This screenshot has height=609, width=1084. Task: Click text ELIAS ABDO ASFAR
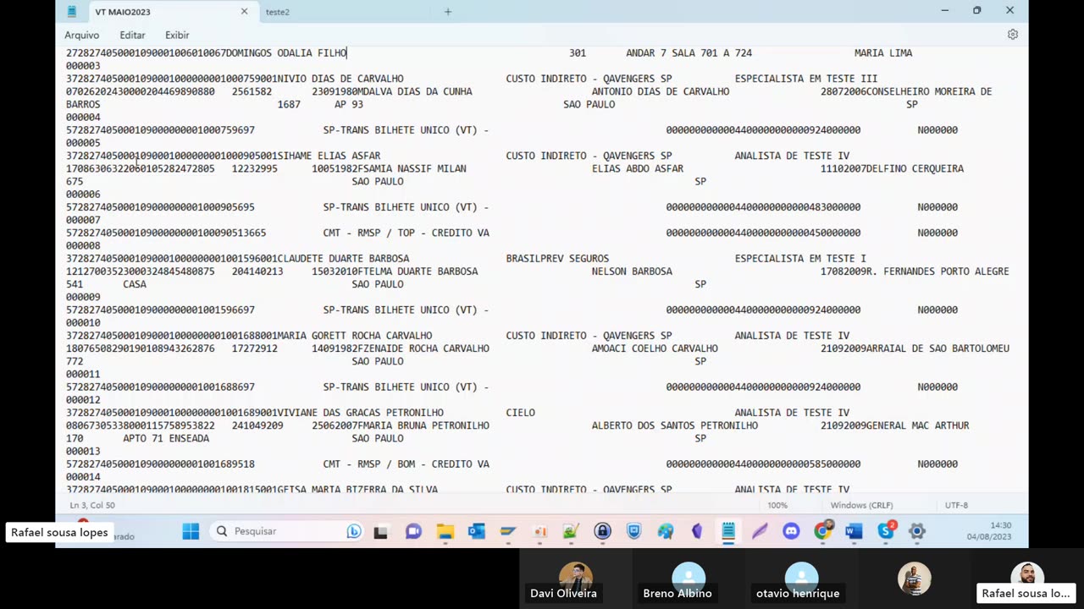tap(637, 168)
